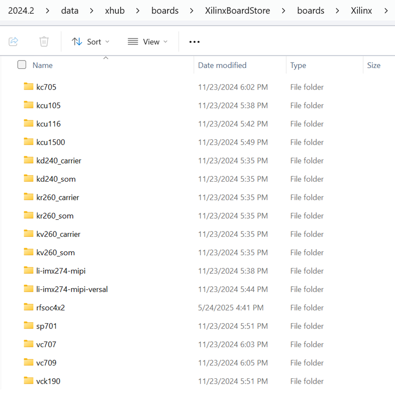Expand the chevron after xhub in the path
Image resolution: width=395 pixels, height=395 pixels.
click(137, 11)
